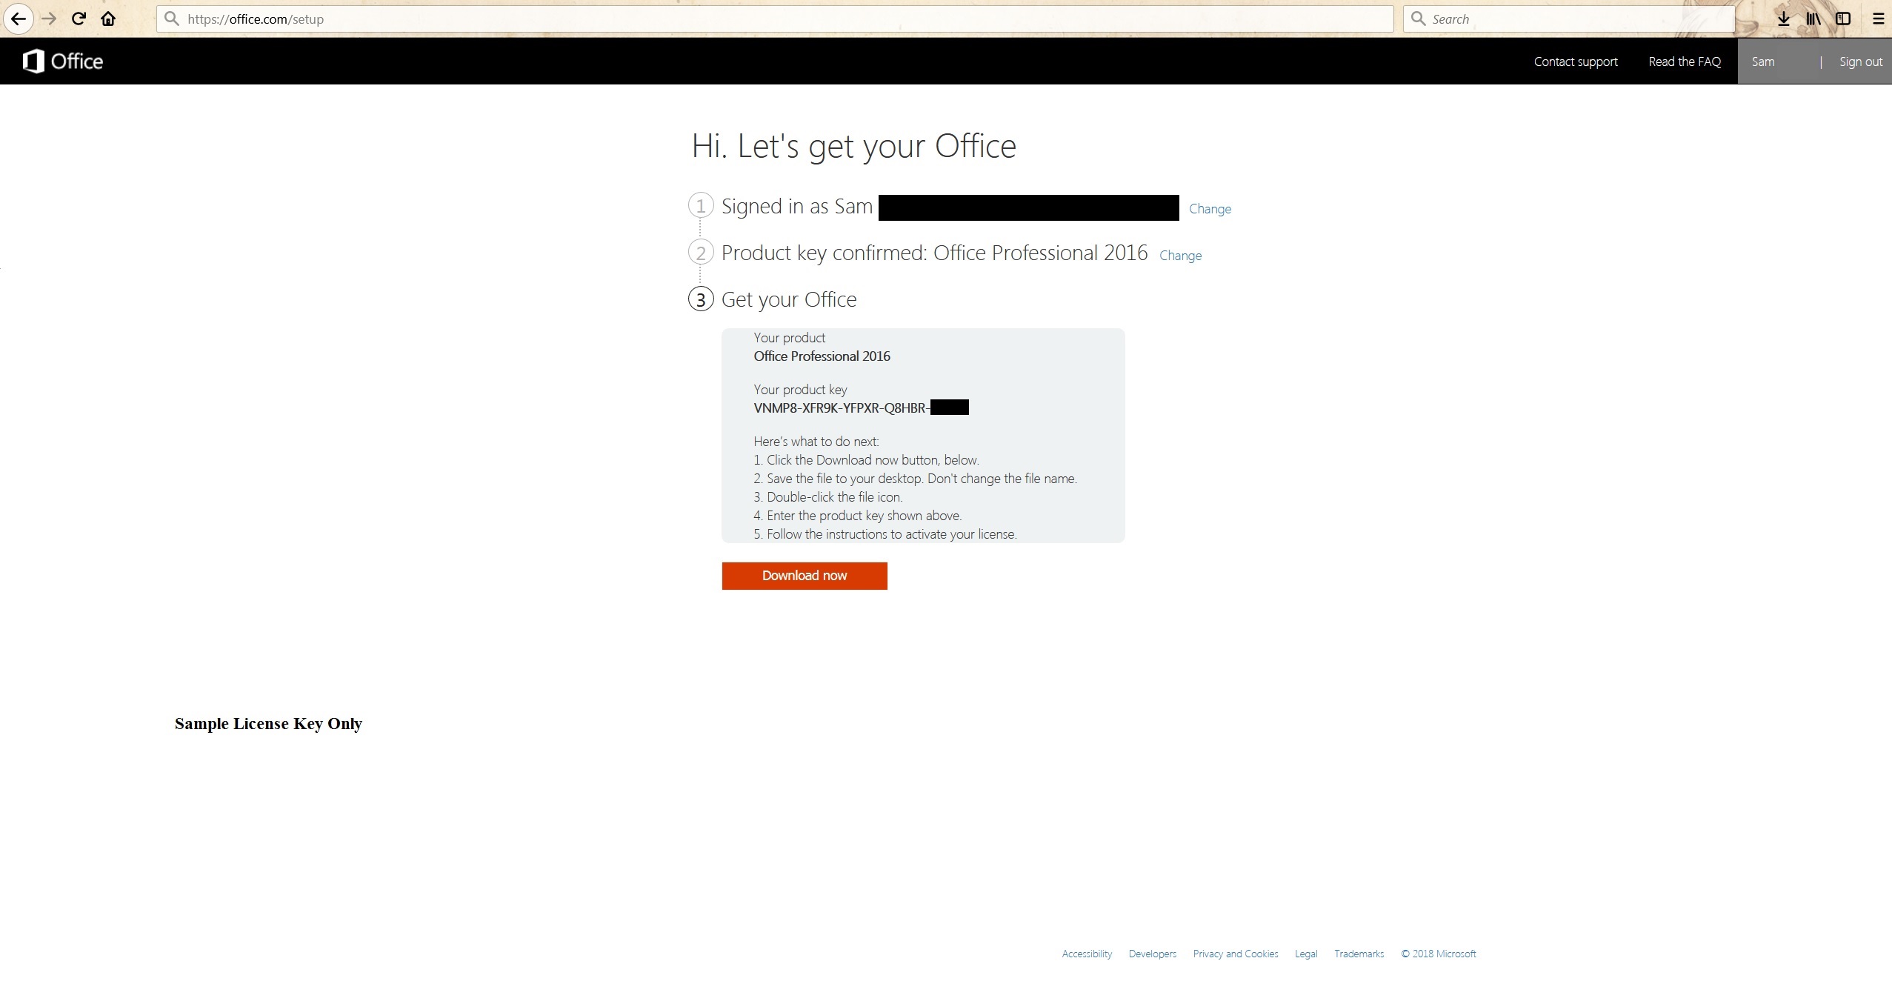This screenshot has height=981, width=1892.
Task: Select step 3 Get your Office
Action: [x=789, y=299]
